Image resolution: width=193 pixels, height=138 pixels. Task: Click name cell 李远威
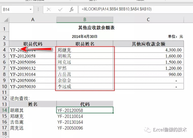(x=85, y=86)
